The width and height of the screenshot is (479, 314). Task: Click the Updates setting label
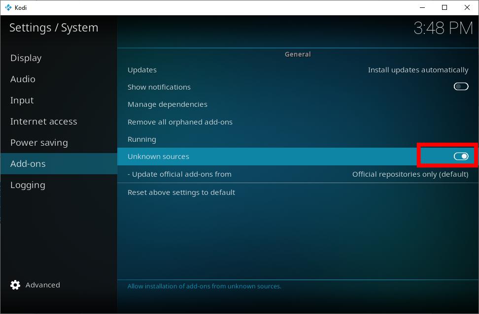click(x=142, y=70)
